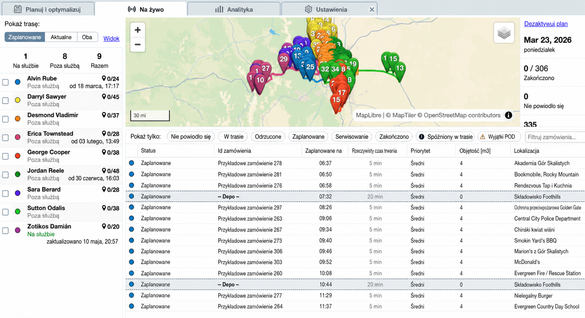The image size is (585, 318).
Task: Open the Planuj i optymalizuj tab
Action: pos(47,9)
